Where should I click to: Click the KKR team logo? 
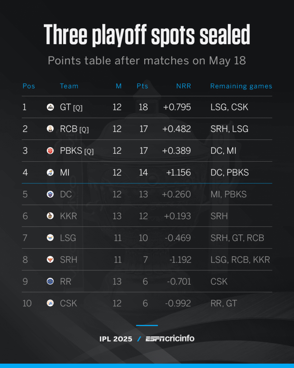pyautogui.click(x=50, y=216)
